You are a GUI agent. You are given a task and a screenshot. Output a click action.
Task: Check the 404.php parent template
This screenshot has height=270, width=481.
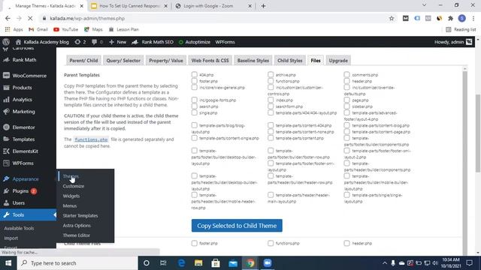point(195,74)
